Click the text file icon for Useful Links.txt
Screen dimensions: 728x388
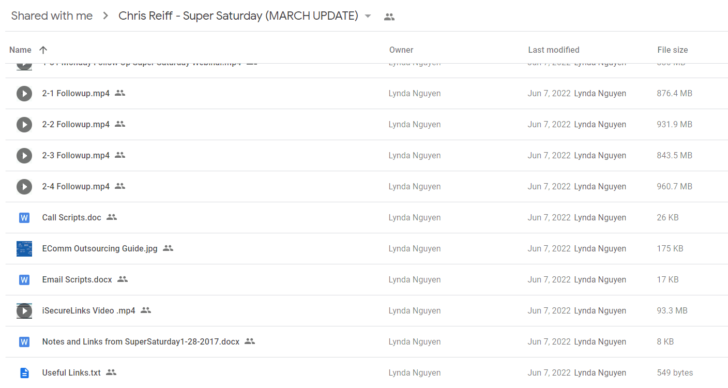click(24, 373)
